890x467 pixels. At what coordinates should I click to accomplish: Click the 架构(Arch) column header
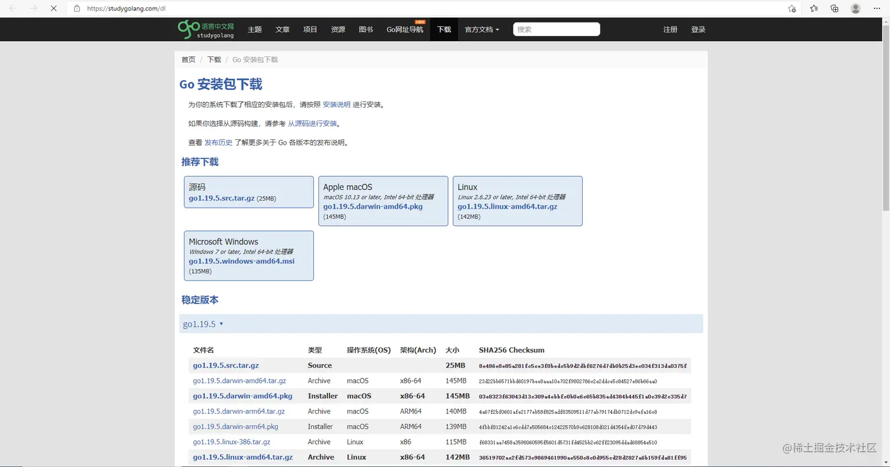pyautogui.click(x=418, y=350)
